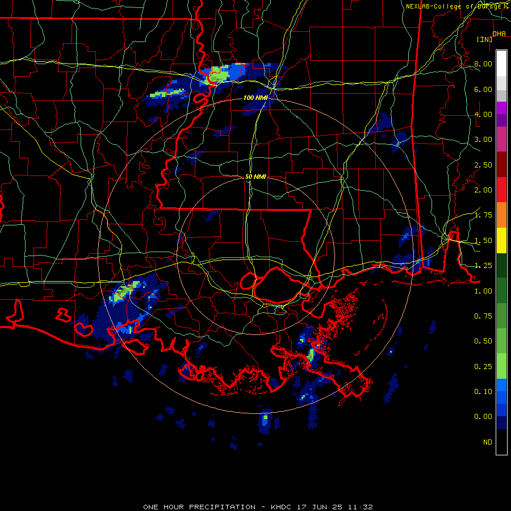
Task: Select the 4.00 legend value
Action: tap(483, 114)
